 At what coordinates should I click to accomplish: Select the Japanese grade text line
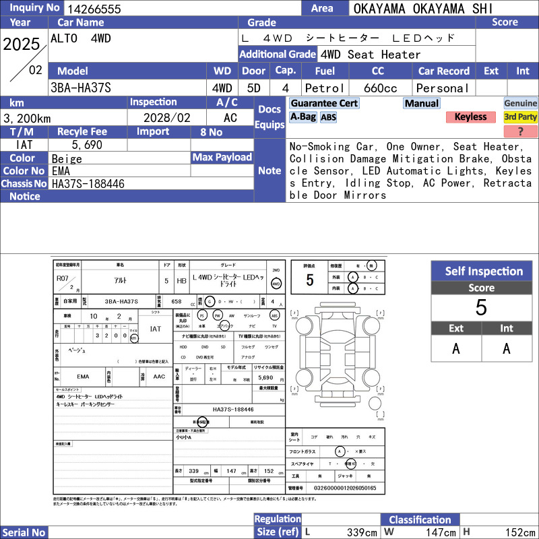point(348,38)
